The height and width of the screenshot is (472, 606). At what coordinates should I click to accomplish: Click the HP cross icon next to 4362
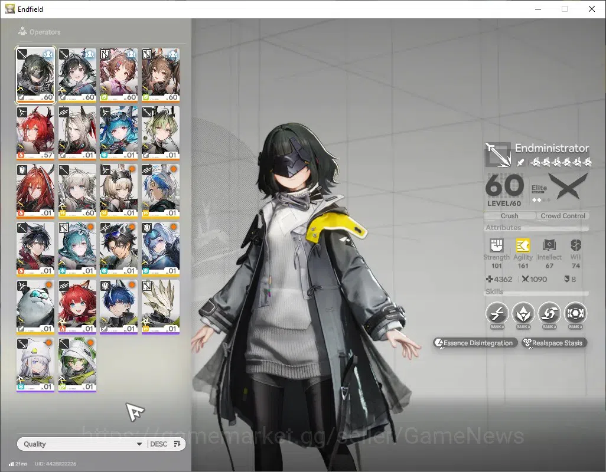click(x=489, y=279)
